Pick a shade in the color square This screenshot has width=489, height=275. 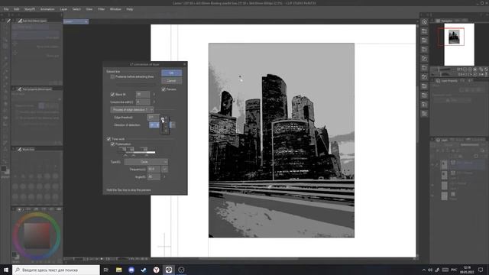(x=37, y=236)
